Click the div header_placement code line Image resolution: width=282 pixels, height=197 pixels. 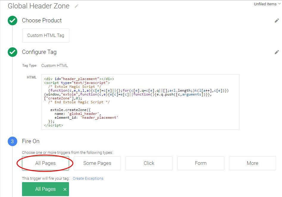pyautogui.click(x=79, y=79)
